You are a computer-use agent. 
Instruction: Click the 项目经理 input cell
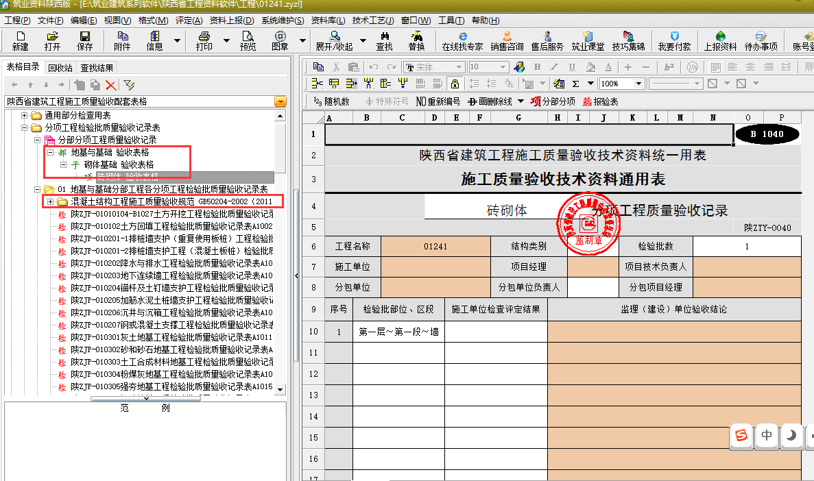click(592, 267)
